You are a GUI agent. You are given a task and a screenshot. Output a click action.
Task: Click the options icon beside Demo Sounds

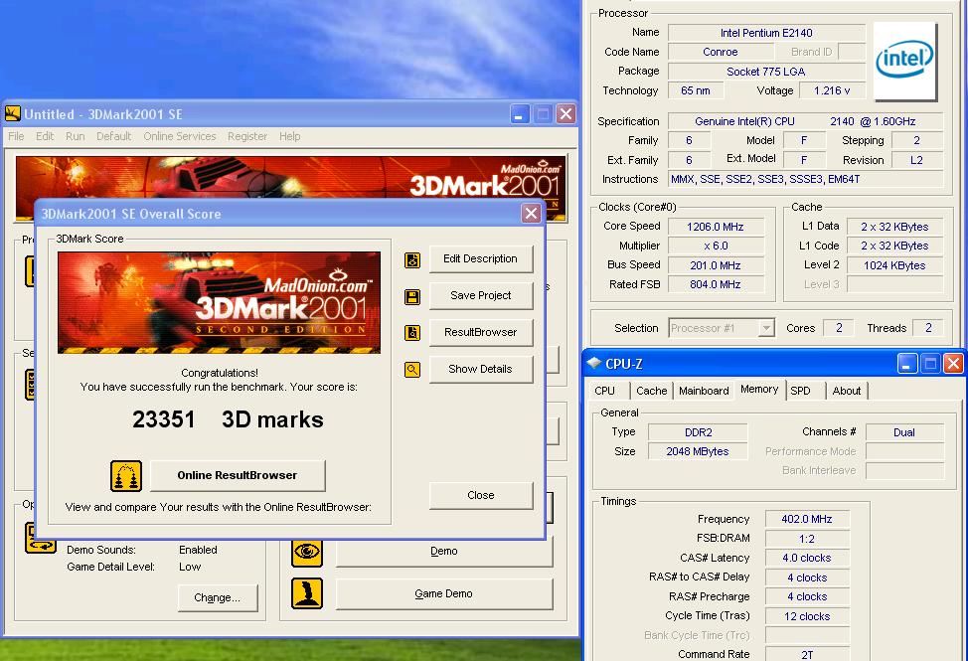[41, 538]
